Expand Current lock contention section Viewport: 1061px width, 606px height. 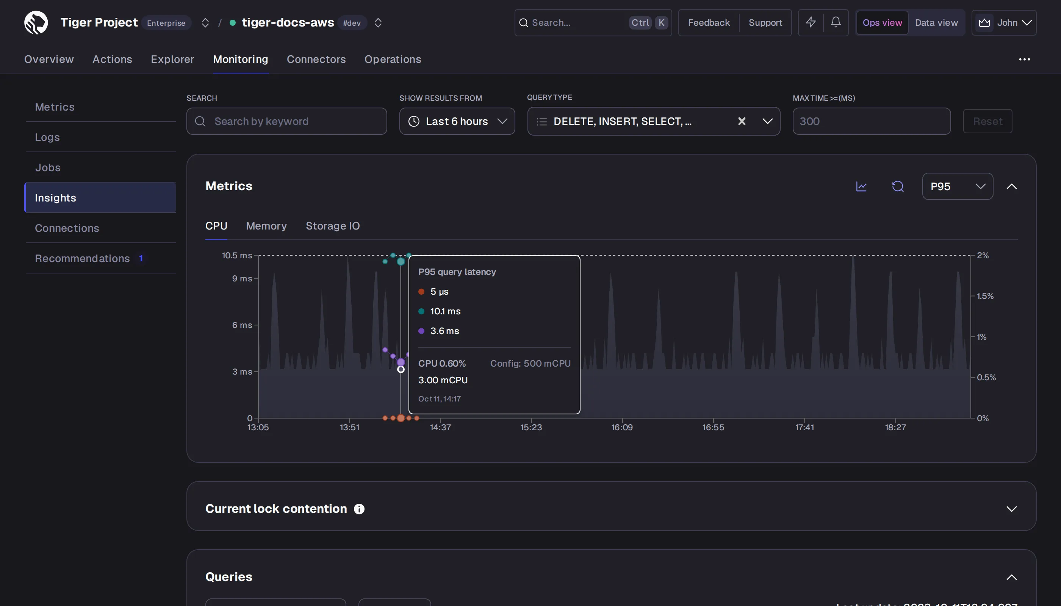click(1011, 509)
